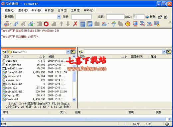Click the red X delete icon
The width and height of the screenshot is (173, 127).
[75, 24]
